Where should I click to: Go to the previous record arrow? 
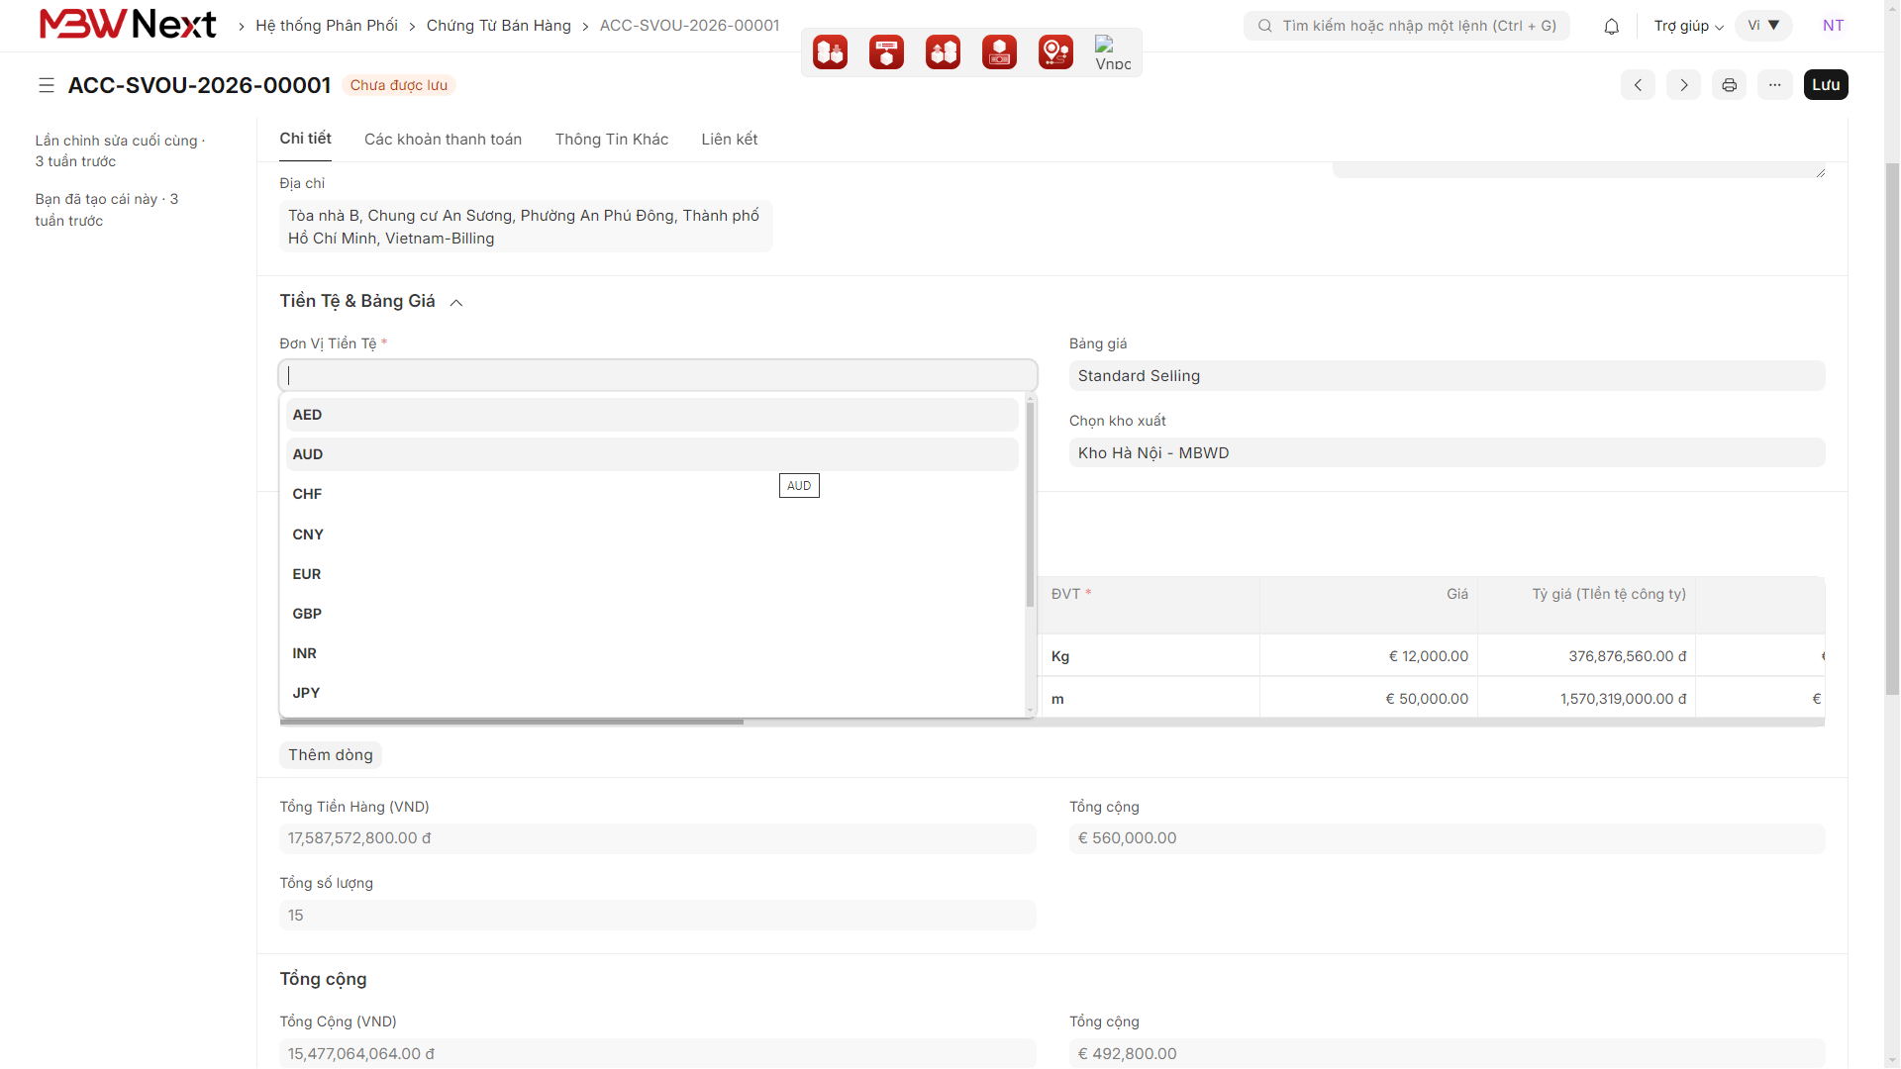[1638, 85]
